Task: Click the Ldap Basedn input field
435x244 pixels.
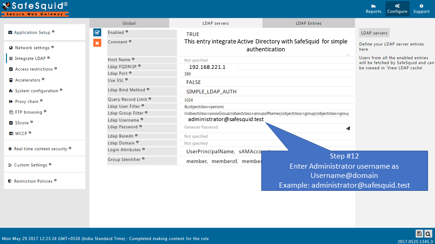Action: click(265, 136)
